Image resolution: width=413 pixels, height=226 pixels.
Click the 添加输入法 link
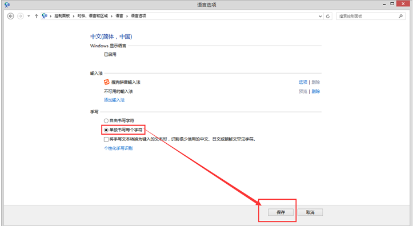114,100
